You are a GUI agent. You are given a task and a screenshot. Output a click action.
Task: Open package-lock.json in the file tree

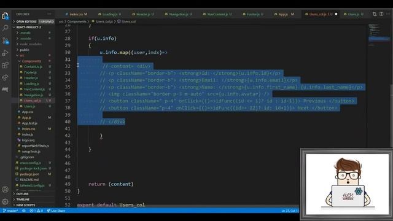click(33, 168)
